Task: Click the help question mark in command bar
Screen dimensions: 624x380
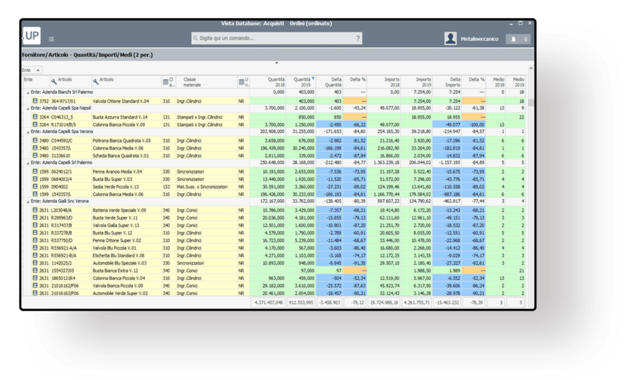Action: point(358,38)
